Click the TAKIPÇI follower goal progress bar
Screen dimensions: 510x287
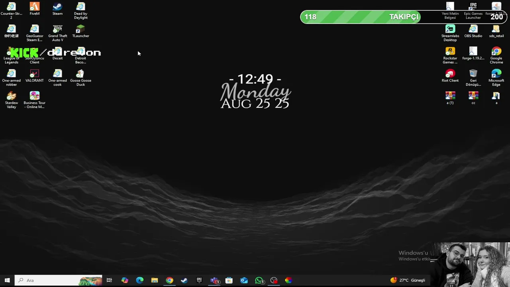click(403, 17)
